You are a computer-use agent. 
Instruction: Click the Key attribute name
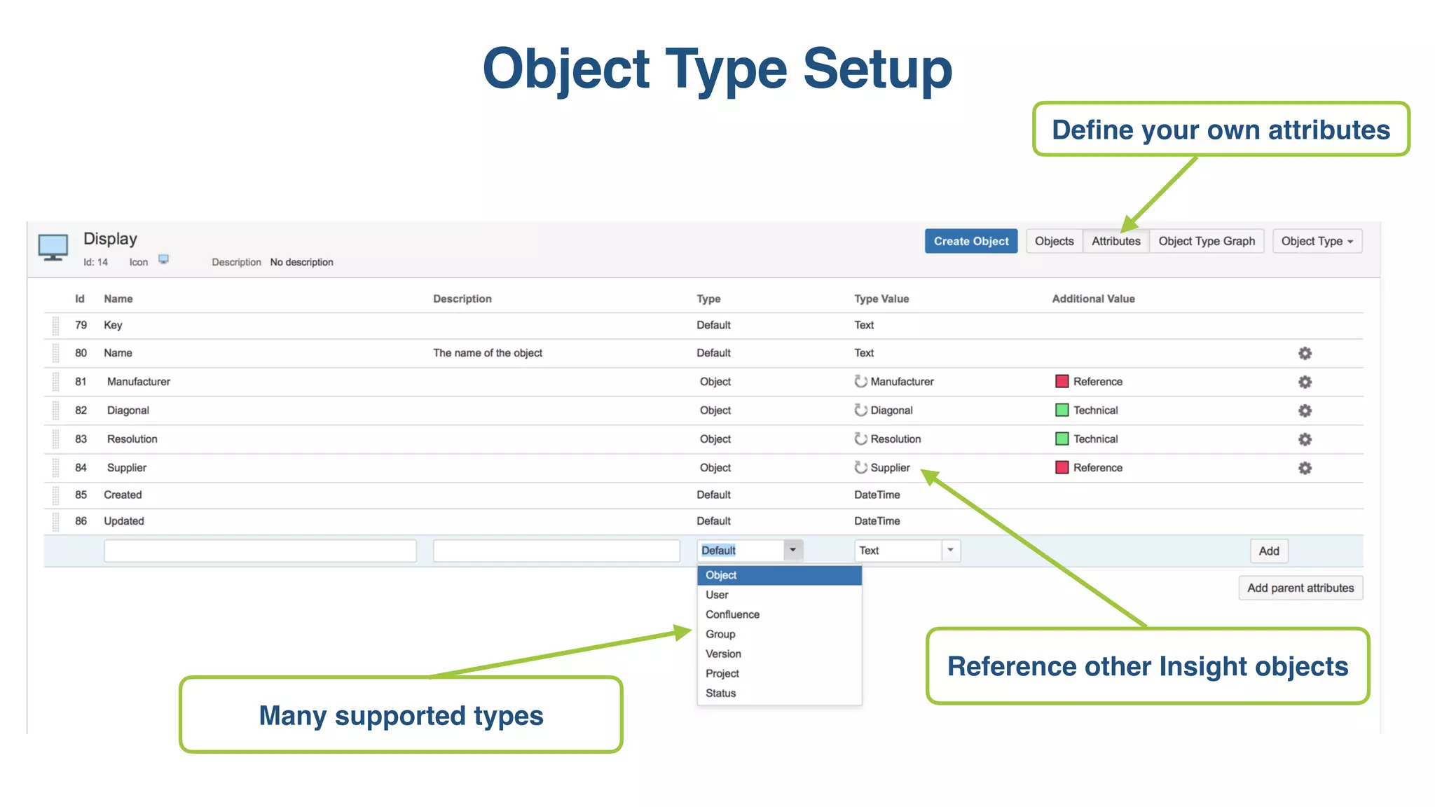113,325
